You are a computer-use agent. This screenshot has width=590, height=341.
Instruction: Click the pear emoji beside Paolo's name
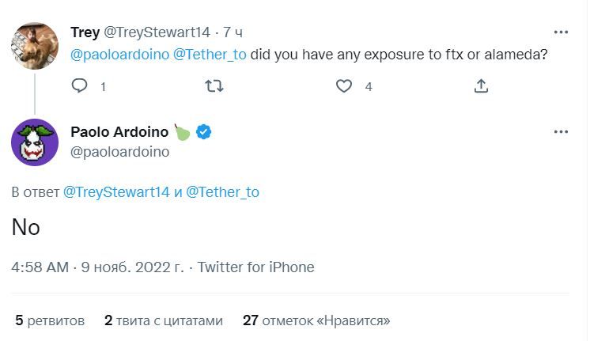[182, 132]
